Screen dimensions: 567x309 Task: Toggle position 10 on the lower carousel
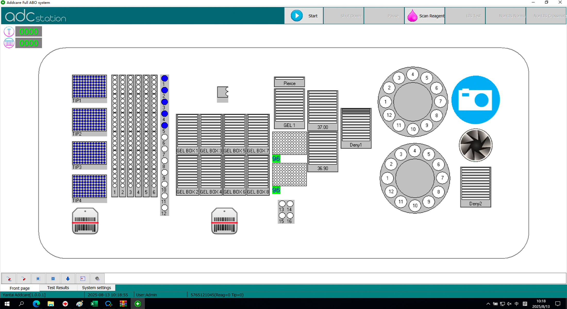pos(415,205)
